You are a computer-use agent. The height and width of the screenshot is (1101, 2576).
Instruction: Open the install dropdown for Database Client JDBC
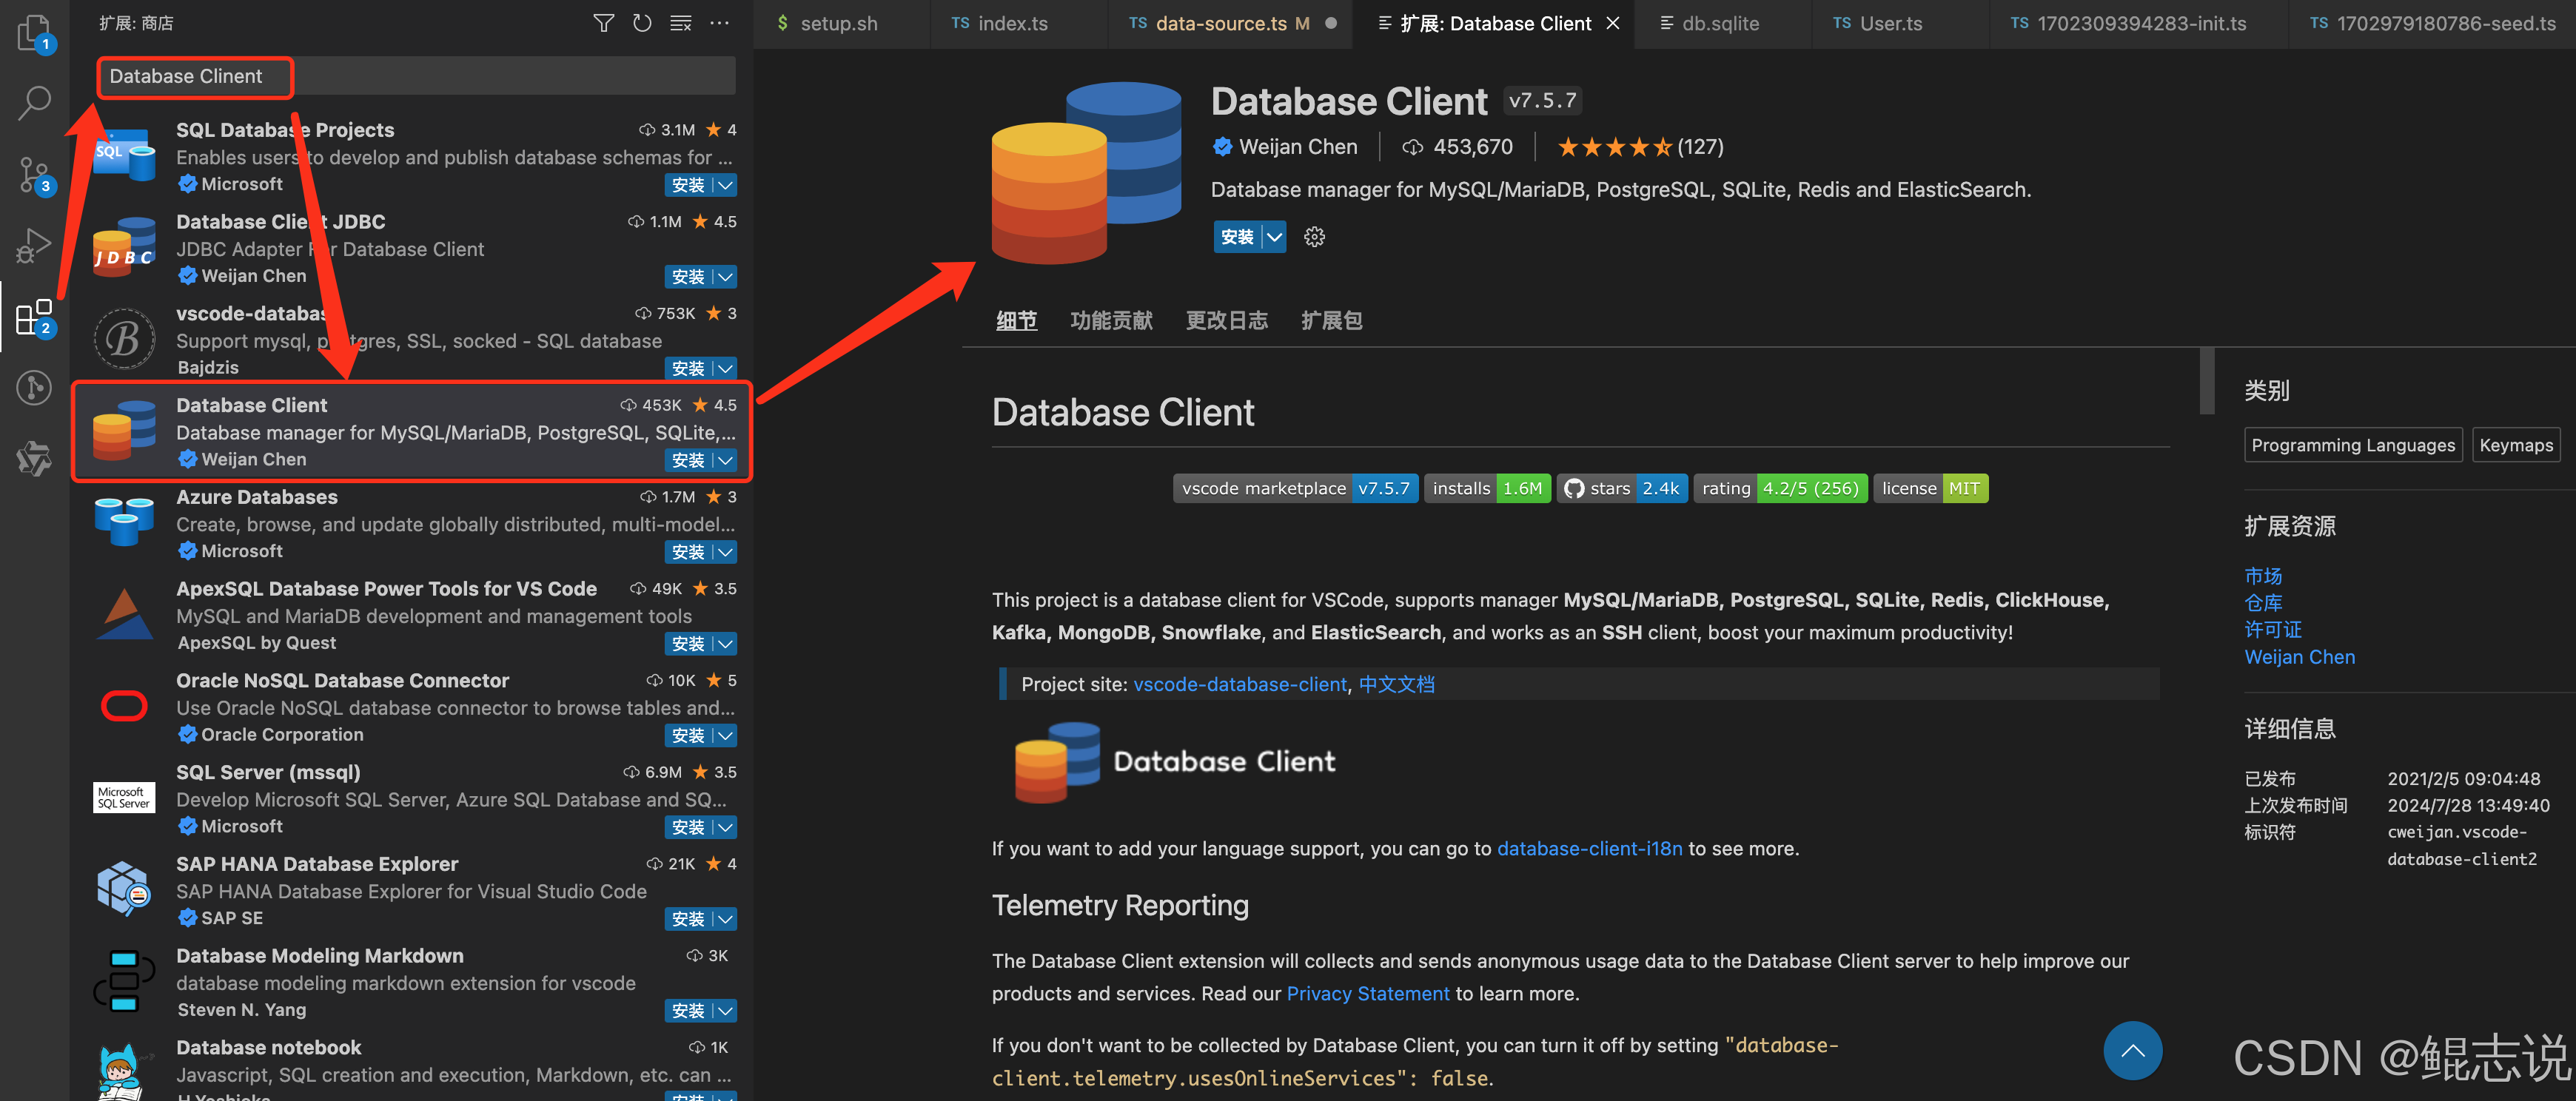(726, 277)
